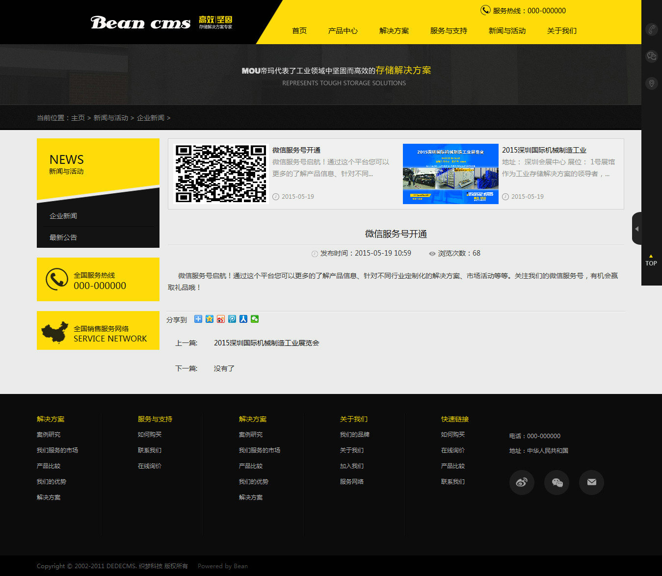
Task: Click the 全国销售服务网络 service network banner
Action: coord(98,331)
